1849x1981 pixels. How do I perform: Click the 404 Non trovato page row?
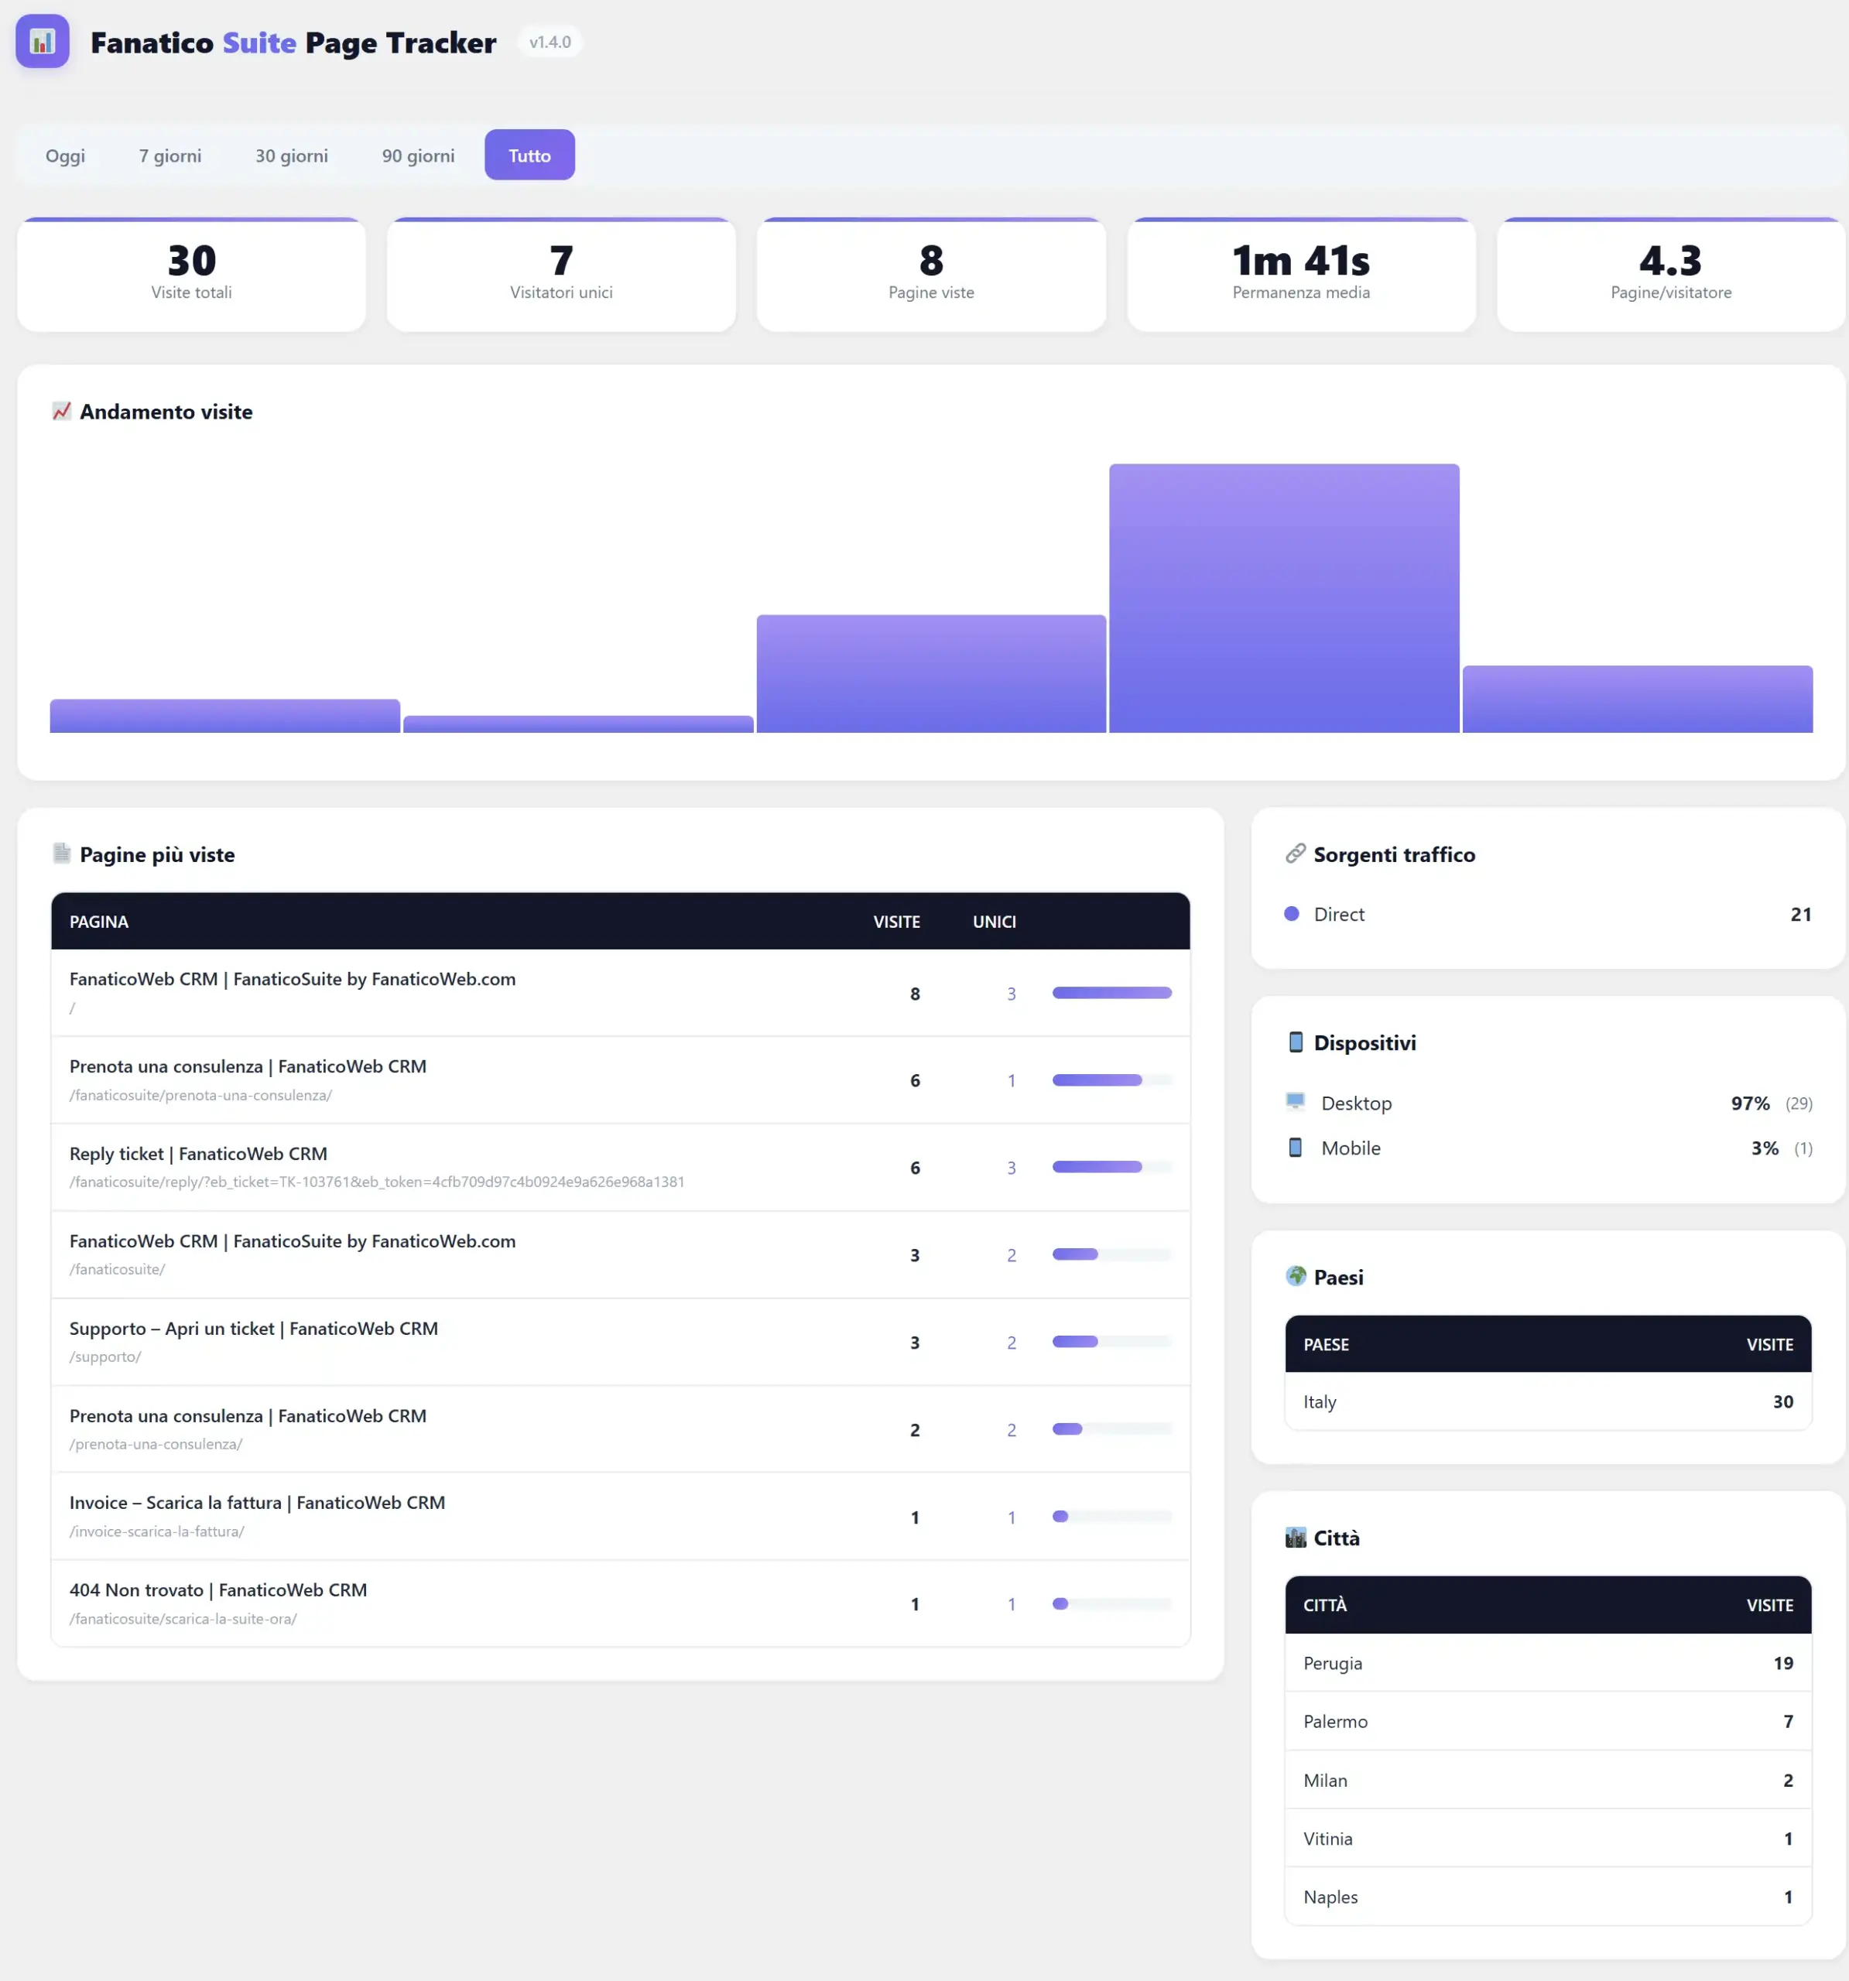click(x=620, y=1603)
